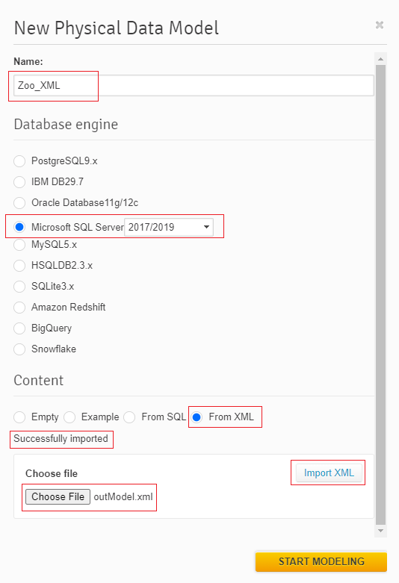The height and width of the screenshot is (583, 399).
Task: Click the scrollbar down arrow
Action: pyautogui.click(x=380, y=531)
